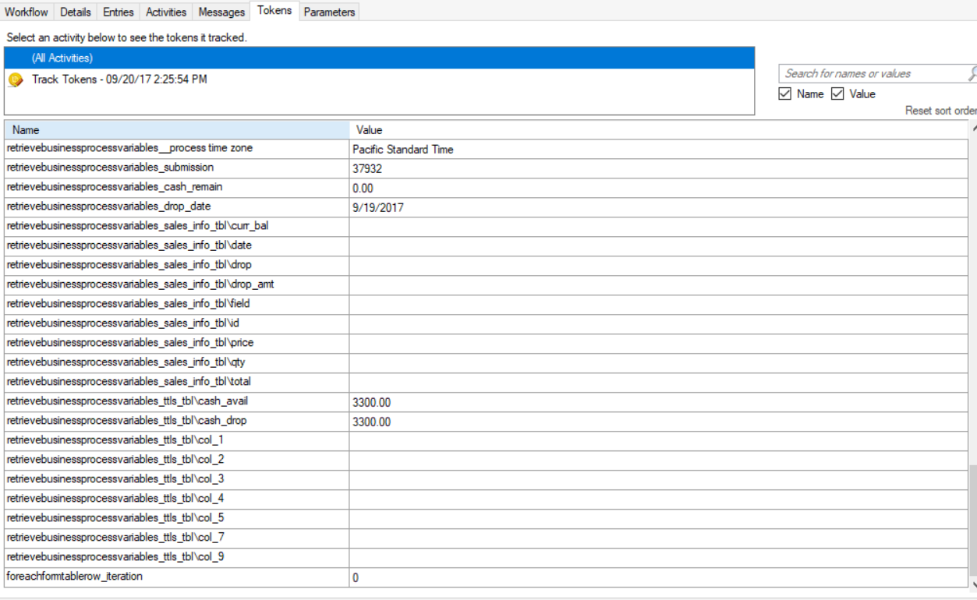Viewport: 977px width, 600px height.
Task: Switch to the Messages tab
Action: point(221,12)
